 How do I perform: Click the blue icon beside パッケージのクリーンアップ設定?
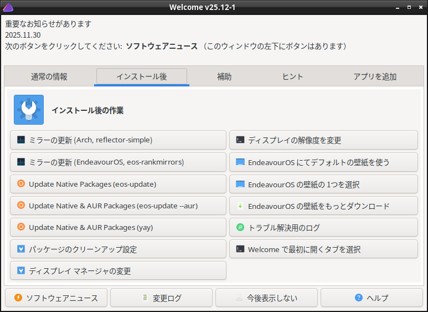(21, 249)
